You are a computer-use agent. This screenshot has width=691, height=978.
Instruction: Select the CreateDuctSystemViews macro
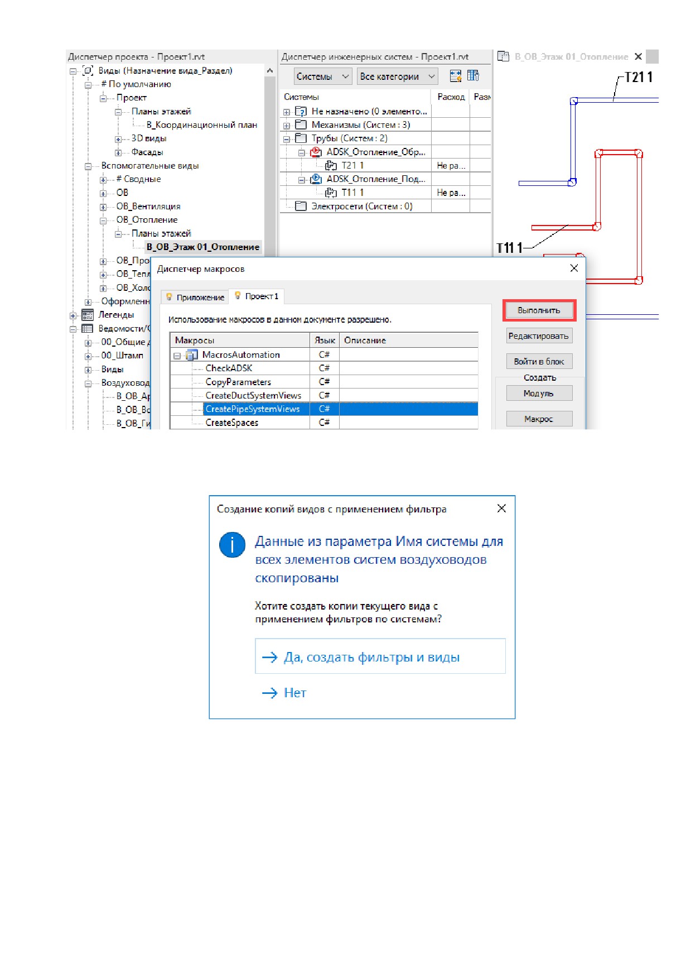point(253,396)
